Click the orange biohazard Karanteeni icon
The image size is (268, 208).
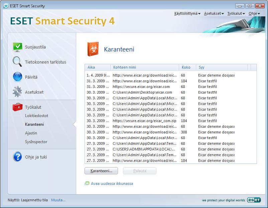(x=93, y=49)
